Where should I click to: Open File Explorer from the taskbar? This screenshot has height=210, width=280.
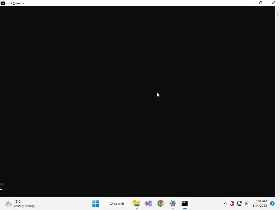[137, 203]
